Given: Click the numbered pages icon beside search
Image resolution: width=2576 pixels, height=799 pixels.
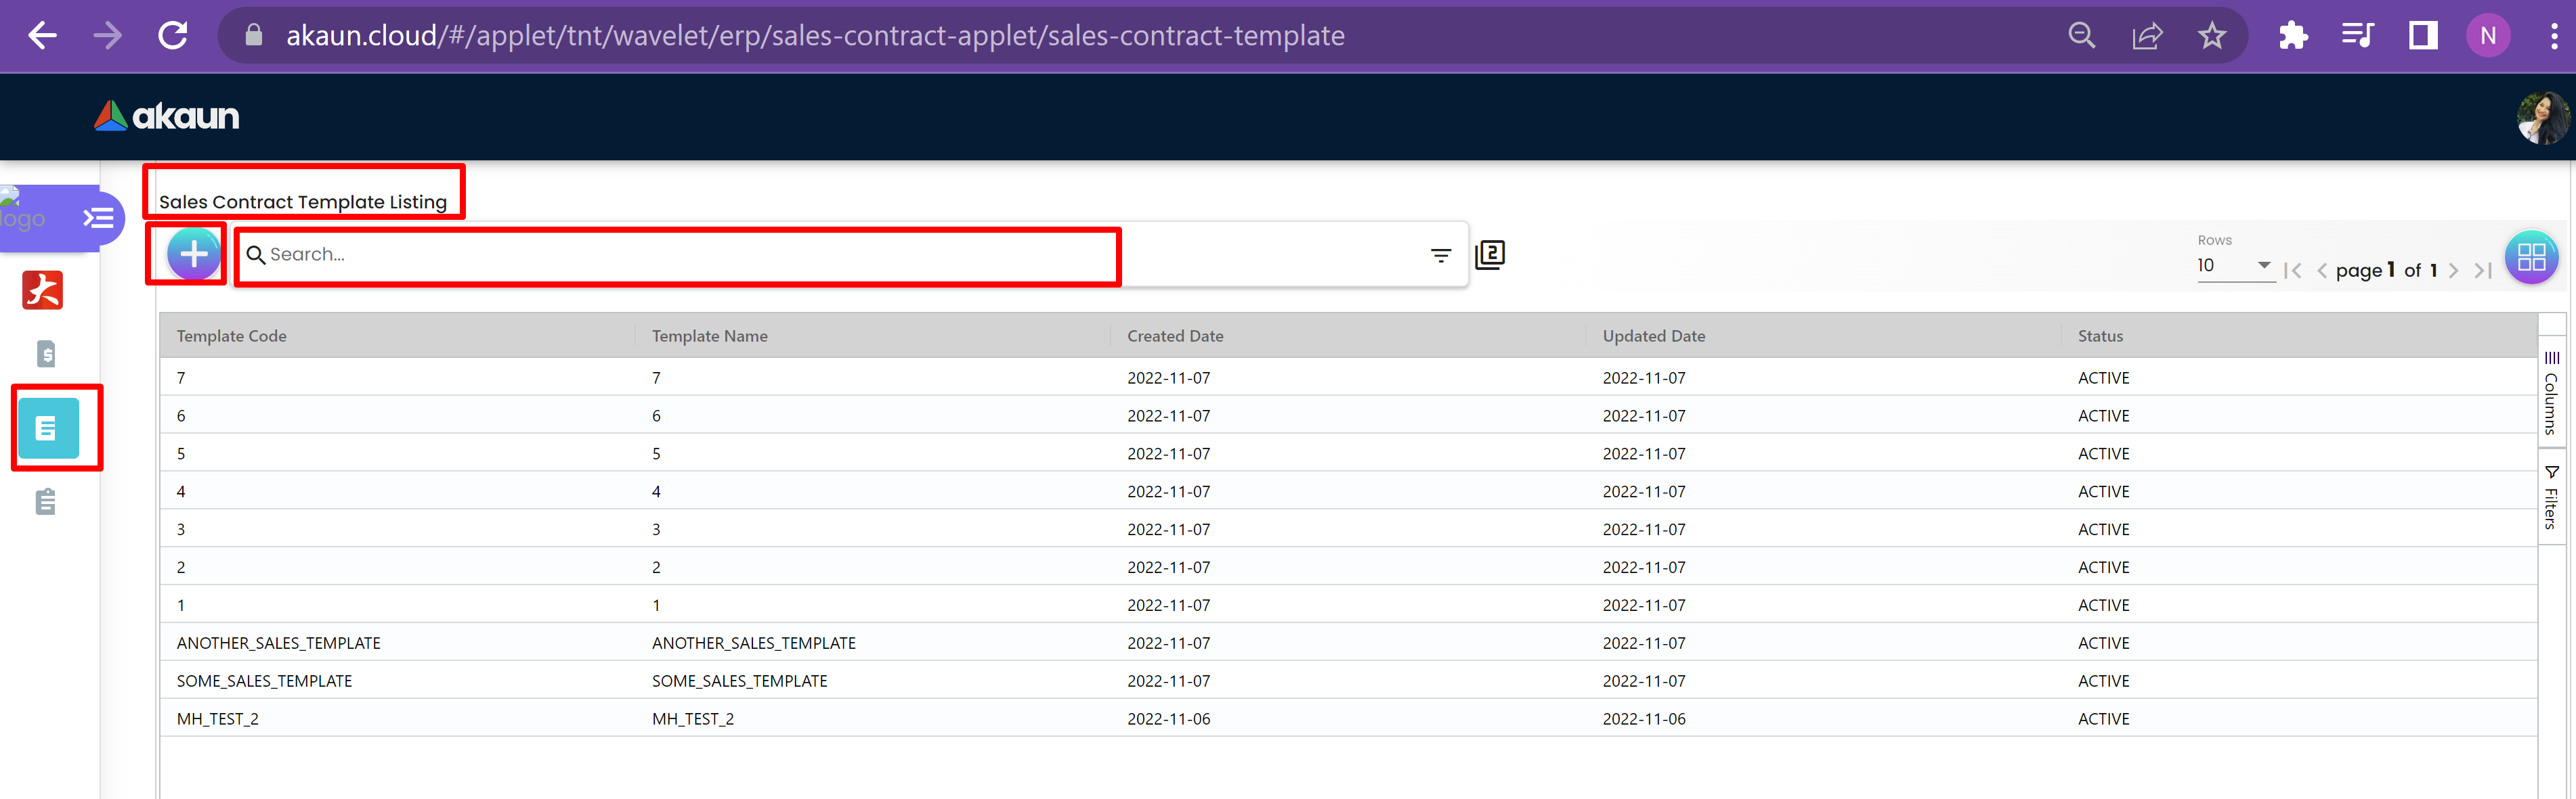Looking at the screenshot, I should coord(1490,254).
